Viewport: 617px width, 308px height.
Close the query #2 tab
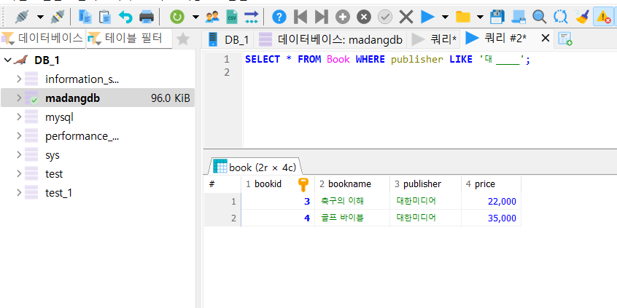(x=545, y=38)
